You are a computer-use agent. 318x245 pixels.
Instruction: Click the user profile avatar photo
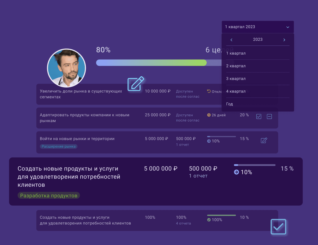[x=66, y=68]
